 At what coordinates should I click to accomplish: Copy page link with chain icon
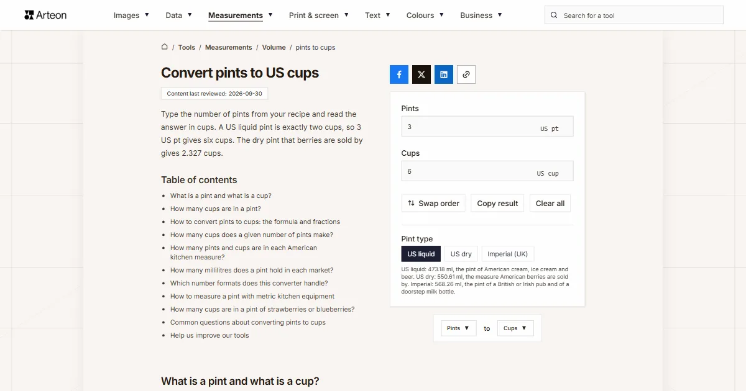pyautogui.click(x=466, y=74)
